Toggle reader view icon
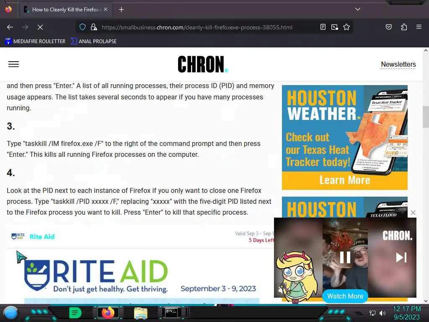This screenshot has height=322, width=429. pyautogui.click(x=323, y=27)
